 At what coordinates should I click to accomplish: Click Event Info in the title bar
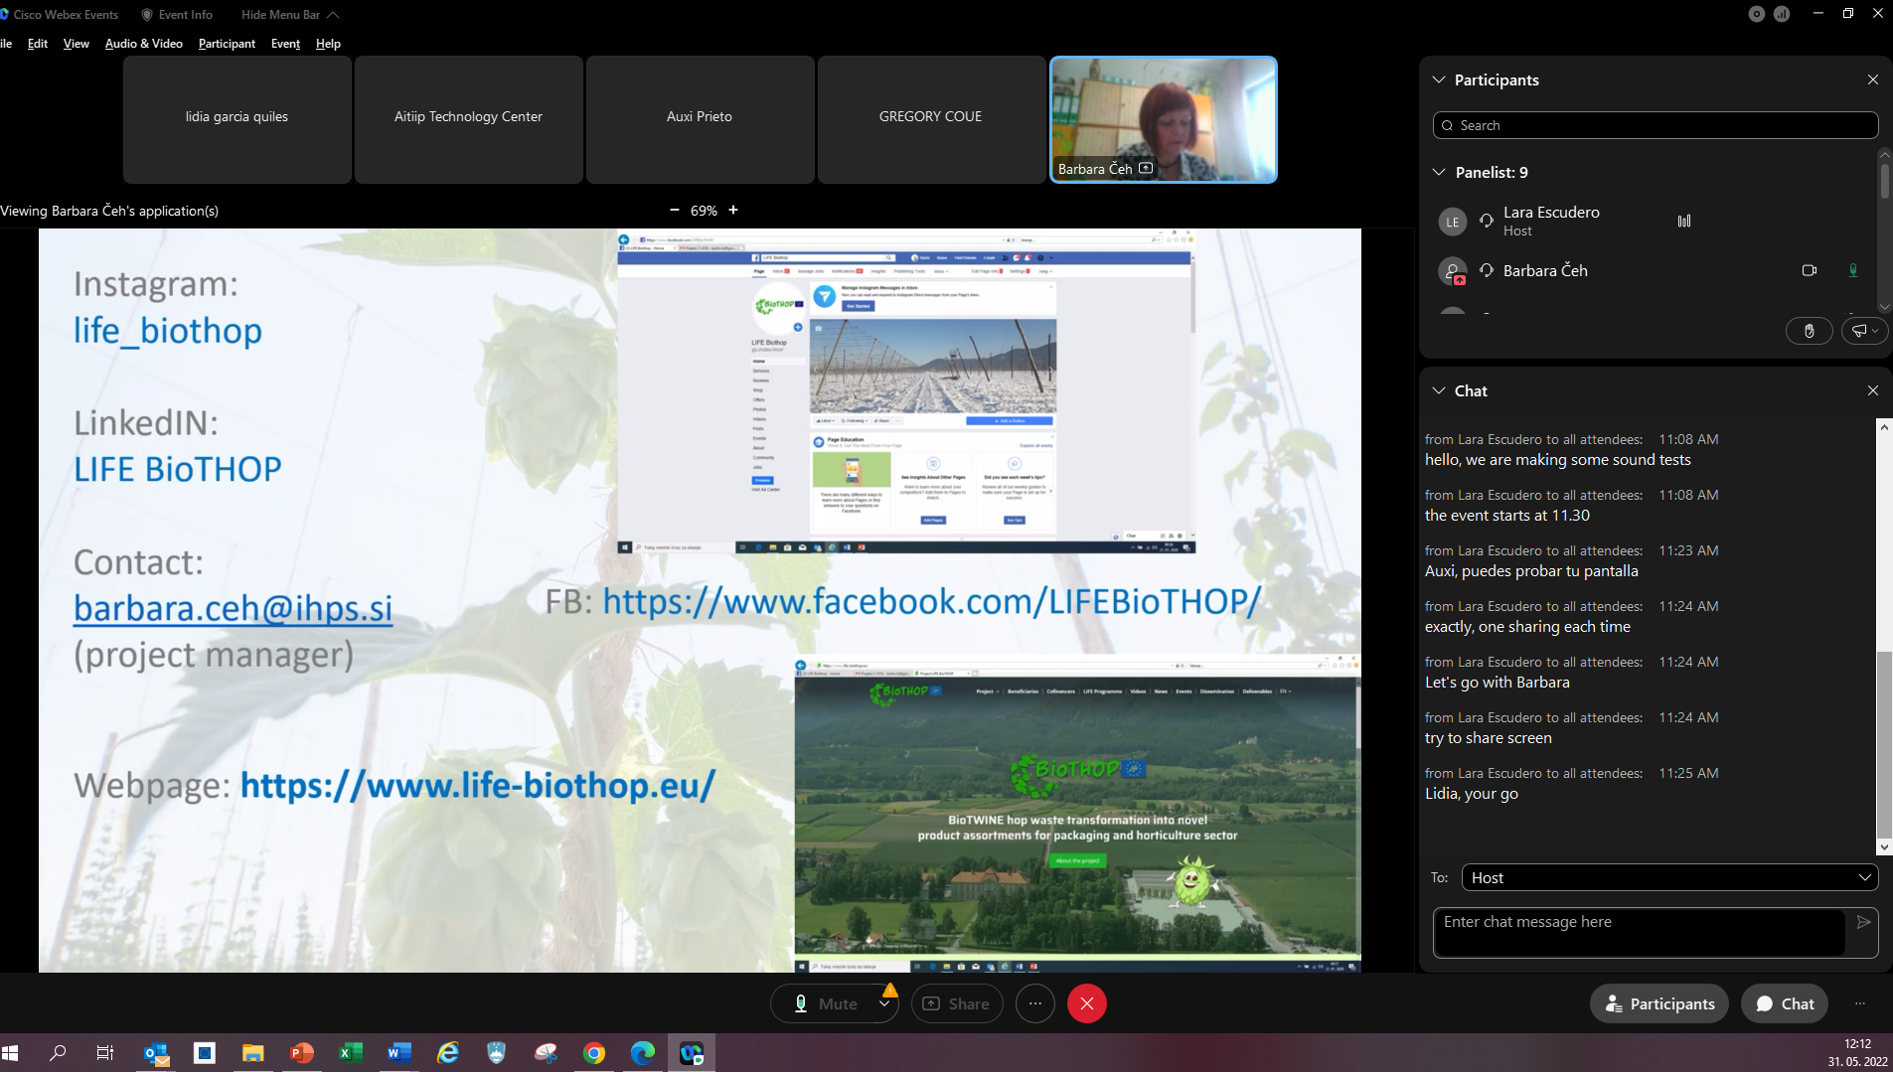pos(177,15)
